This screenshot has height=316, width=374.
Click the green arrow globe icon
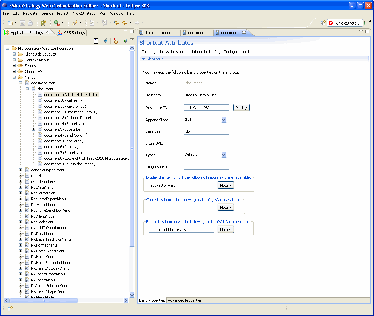(x=125, y=41)
